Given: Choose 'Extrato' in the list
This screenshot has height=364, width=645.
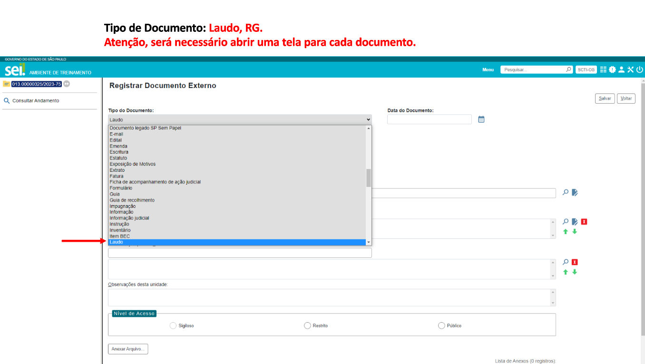Looking at the screenshot, I should pyautogui.click(x=237, y=170).
